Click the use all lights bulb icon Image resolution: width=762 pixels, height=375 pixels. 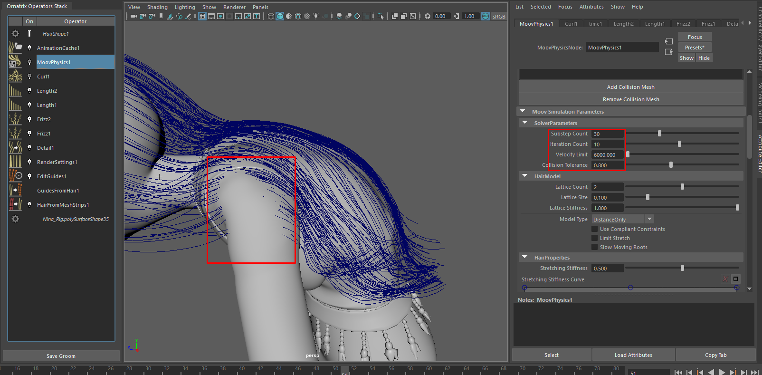click(x=316, y=16)
